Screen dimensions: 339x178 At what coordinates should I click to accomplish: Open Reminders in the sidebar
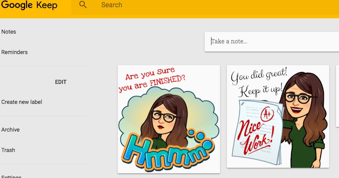tap(14, 52)
